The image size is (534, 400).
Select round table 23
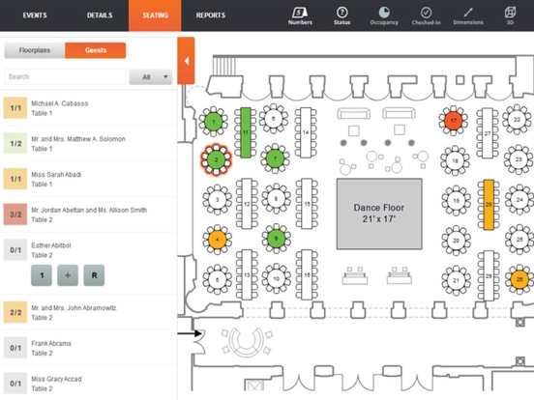[x=519, y=159]
